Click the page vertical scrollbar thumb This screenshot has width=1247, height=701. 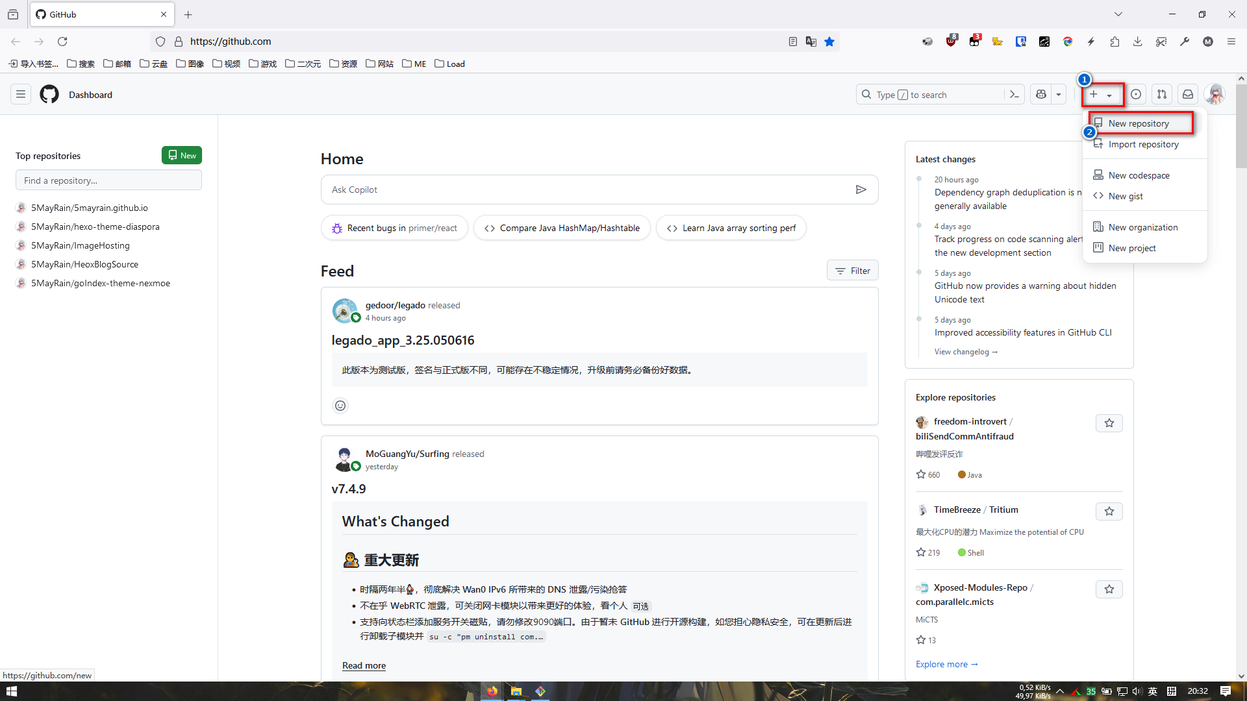[1241, 127]
